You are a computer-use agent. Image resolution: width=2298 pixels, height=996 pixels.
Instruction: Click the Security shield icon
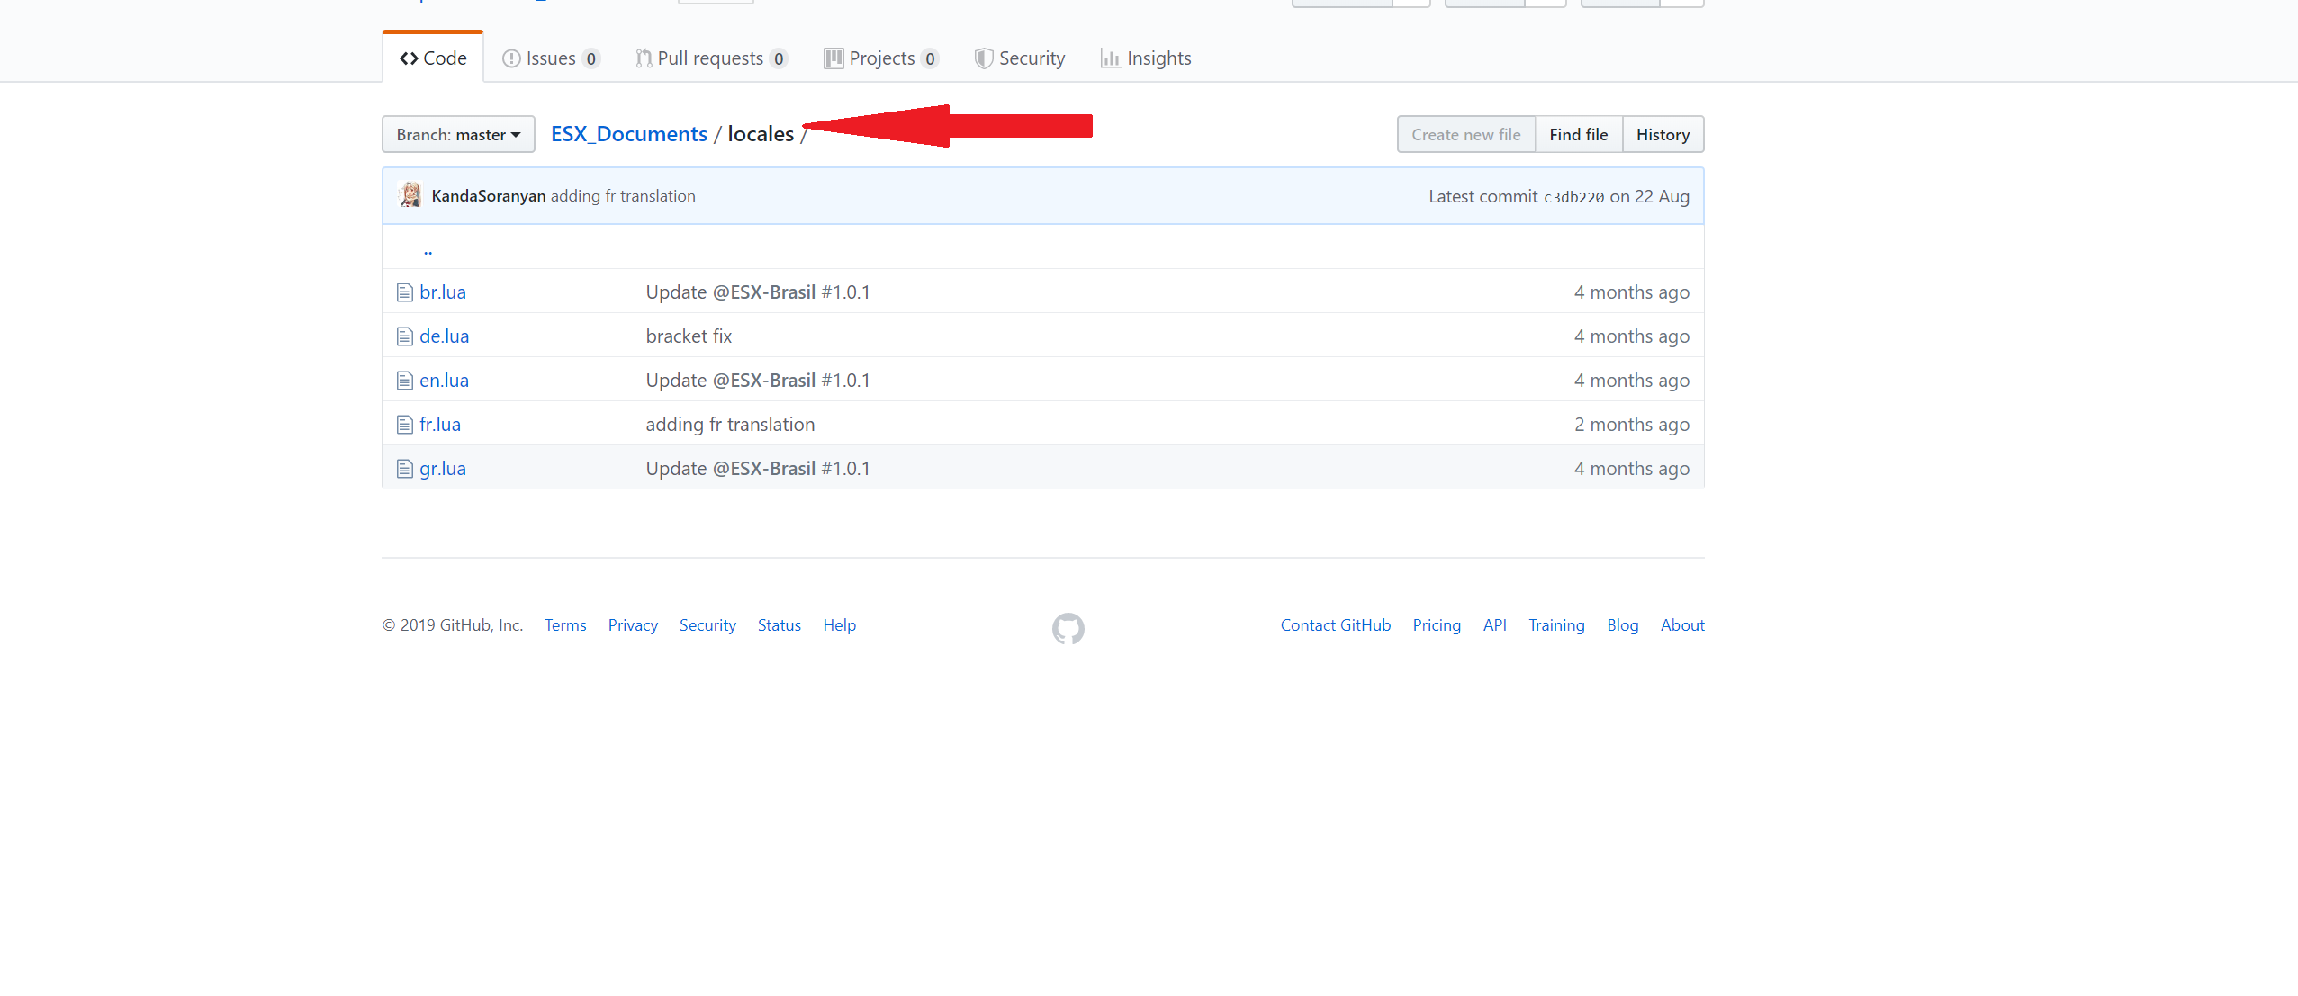(x=982, y=58)
